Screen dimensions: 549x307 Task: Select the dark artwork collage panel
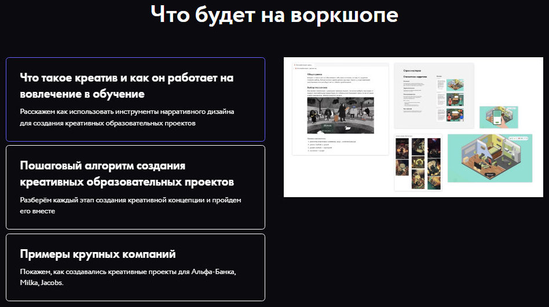(418, 162)
